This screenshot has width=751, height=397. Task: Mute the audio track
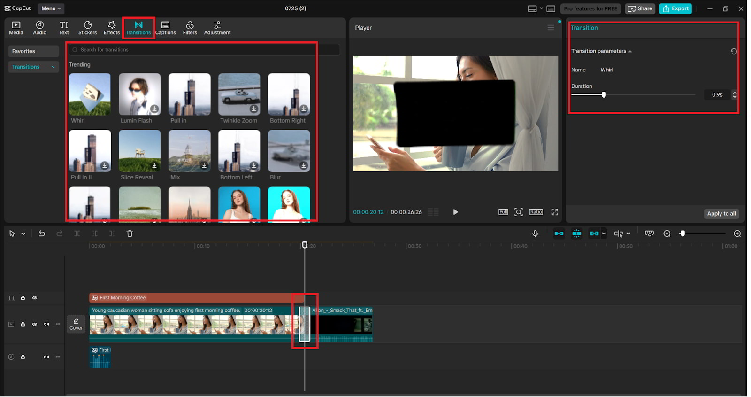pos(46,357)
